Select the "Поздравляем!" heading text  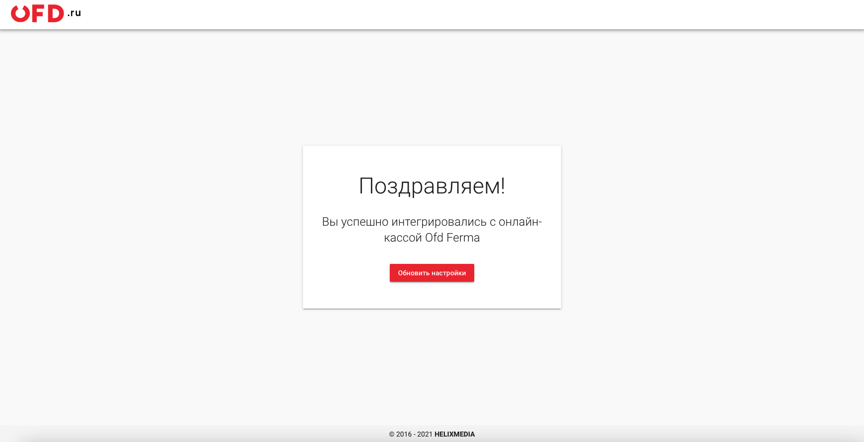pyautogui.click(x=432, y=186)
